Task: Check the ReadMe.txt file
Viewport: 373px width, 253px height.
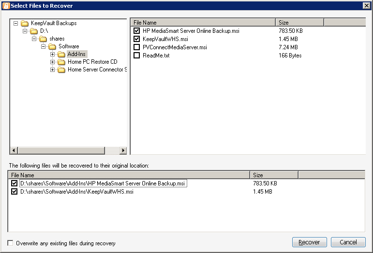Action: 136,56
